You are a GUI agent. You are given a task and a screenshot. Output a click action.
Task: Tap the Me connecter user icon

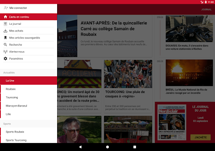[x=6, y=8]
